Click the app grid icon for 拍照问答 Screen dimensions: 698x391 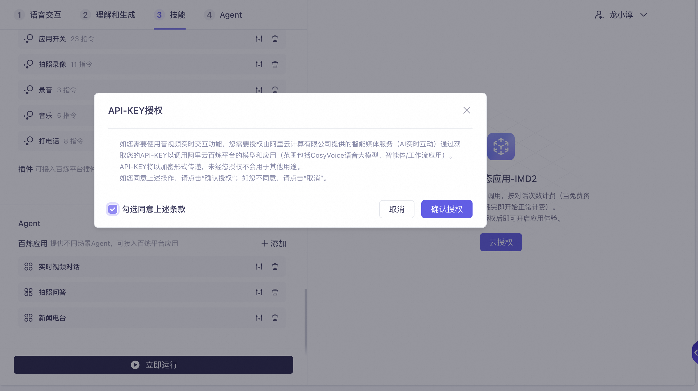pyautogui.click(x=28, y=292)
